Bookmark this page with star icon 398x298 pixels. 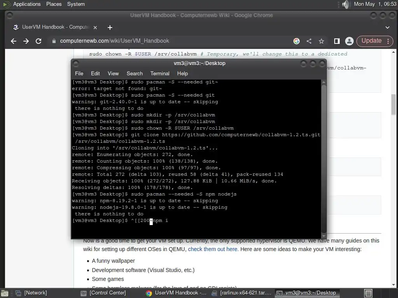tap(321, 41)
